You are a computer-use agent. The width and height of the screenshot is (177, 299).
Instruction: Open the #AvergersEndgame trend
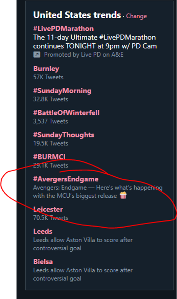click(x=66, y=179)
